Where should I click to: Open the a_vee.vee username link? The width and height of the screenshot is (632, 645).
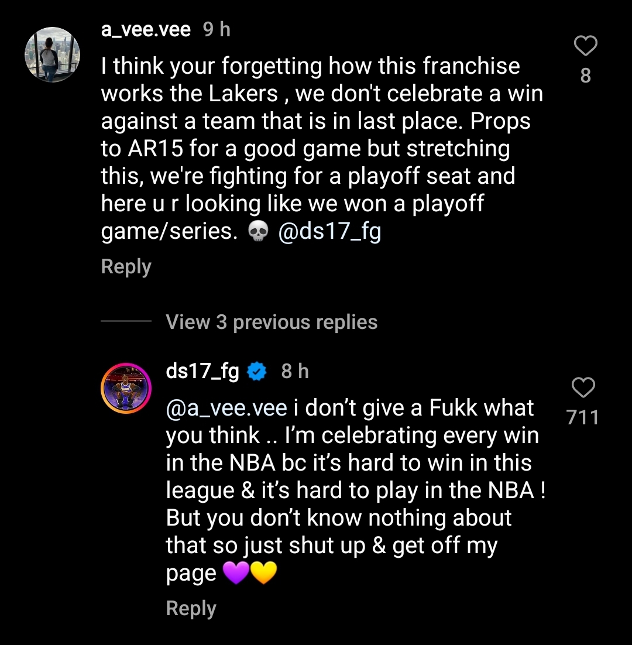tap(146, 29)
